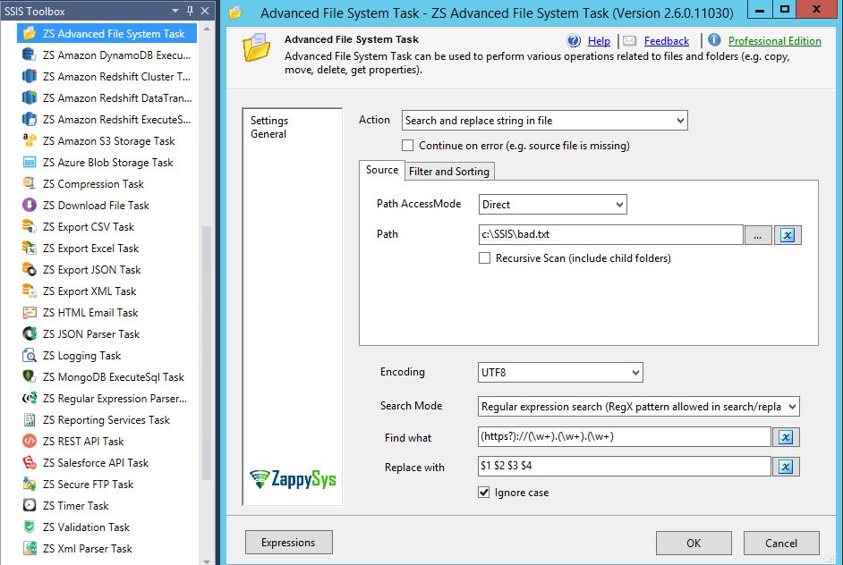
Task: Click into the Path input field
Action: [x=610, y=235]
